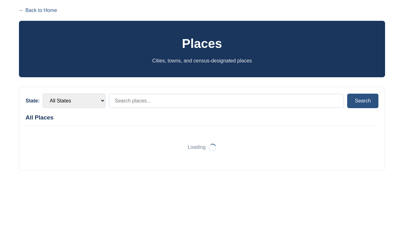Click the empty results area beside Loading
404x227 pixels.
[x=284, y=148]
